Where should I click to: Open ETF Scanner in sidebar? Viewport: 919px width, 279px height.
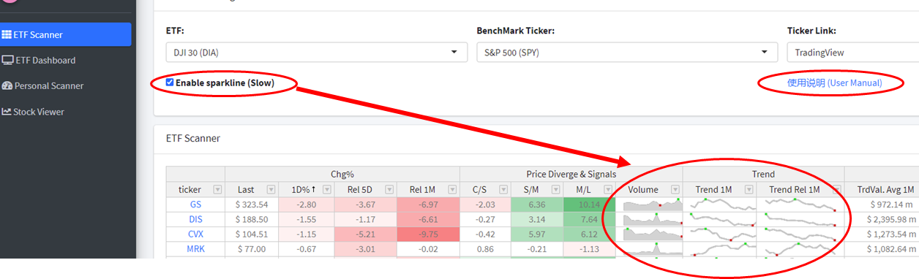coord(65,34)
